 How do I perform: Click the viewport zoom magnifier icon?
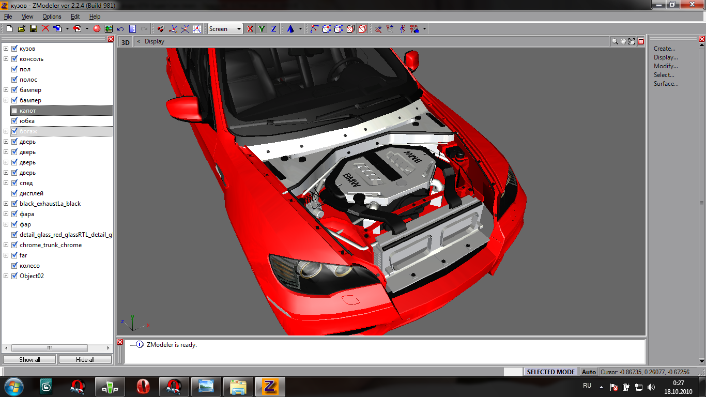coord(615,42)
